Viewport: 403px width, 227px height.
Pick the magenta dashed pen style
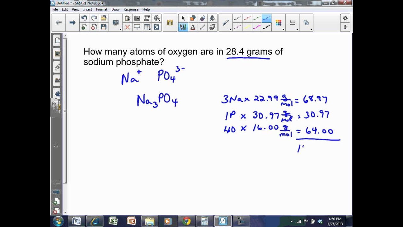click(x=257, y=27)
